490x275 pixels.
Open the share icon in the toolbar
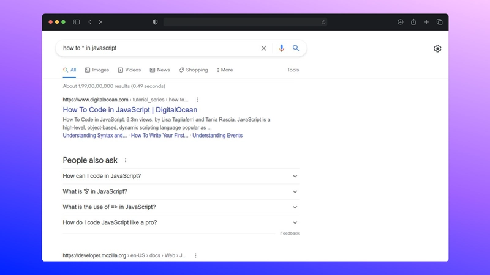pyautogui.click(x=413, y=22)
